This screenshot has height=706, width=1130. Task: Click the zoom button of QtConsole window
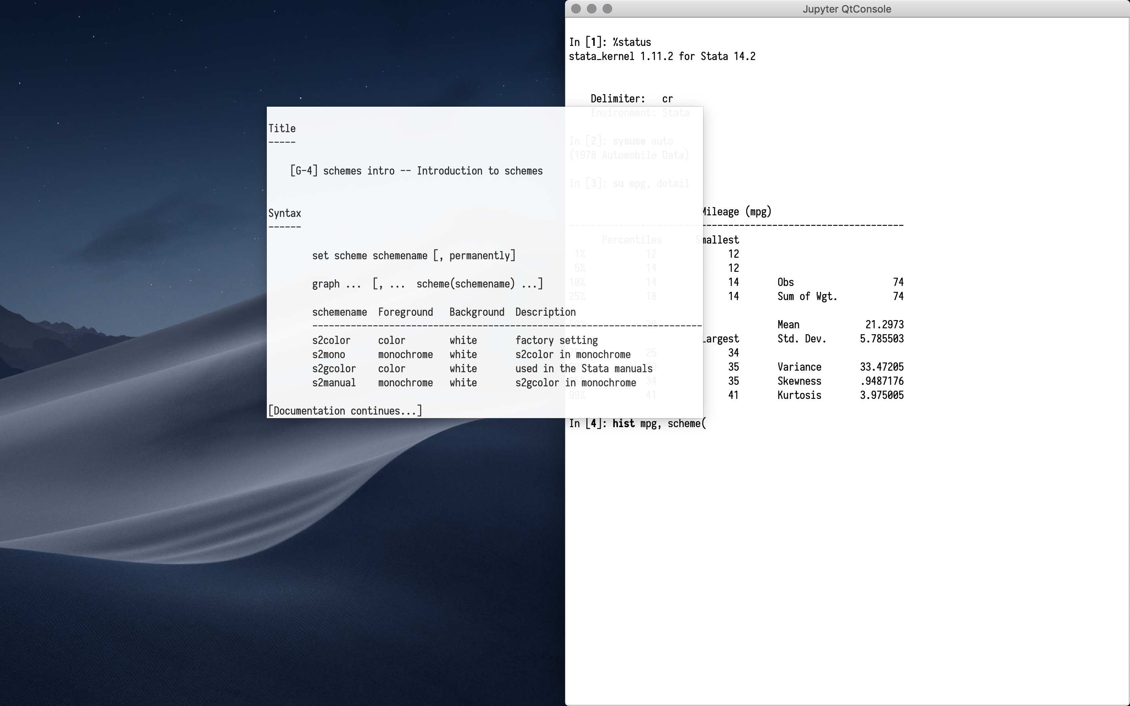pyautogui.click(x=607, y=9)
